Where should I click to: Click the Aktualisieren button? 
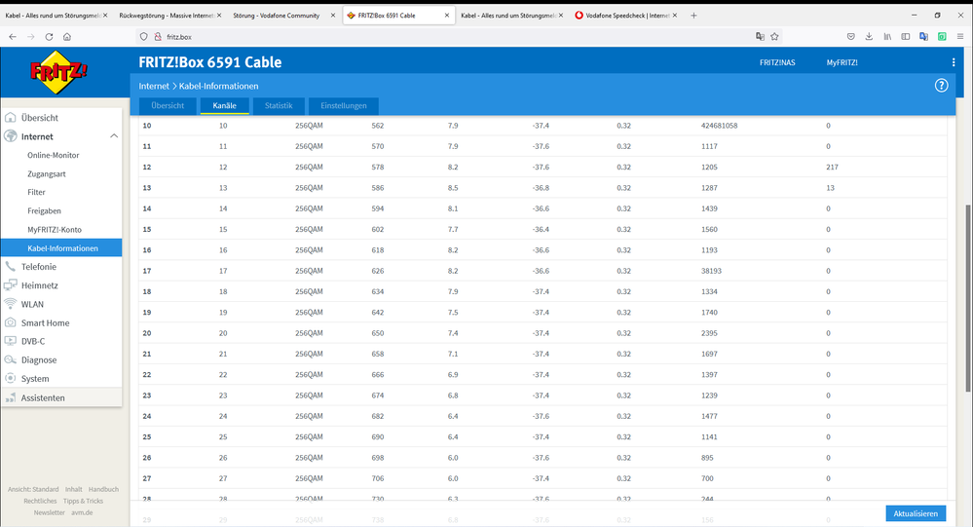[x=916, y=513]
